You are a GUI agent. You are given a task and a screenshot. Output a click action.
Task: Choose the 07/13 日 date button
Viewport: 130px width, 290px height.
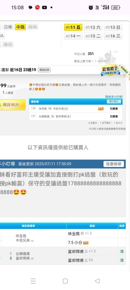point(113,27)
